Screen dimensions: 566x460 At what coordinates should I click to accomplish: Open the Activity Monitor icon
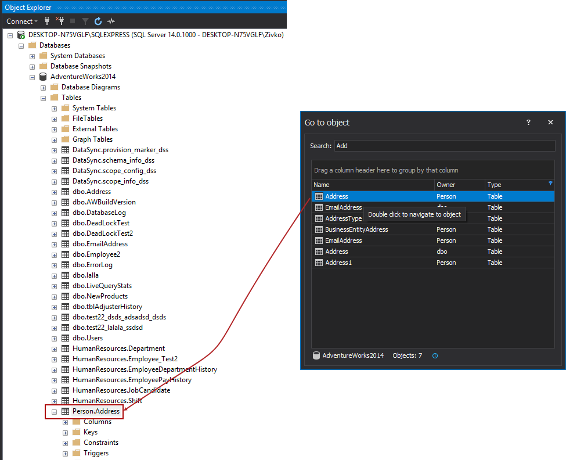(111, 21)
